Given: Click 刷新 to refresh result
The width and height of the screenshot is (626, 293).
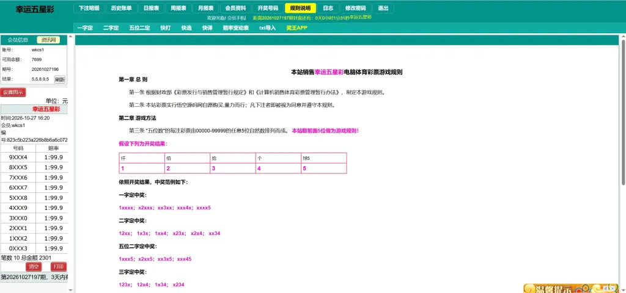Looking at the screenshot, I should 60,79.
